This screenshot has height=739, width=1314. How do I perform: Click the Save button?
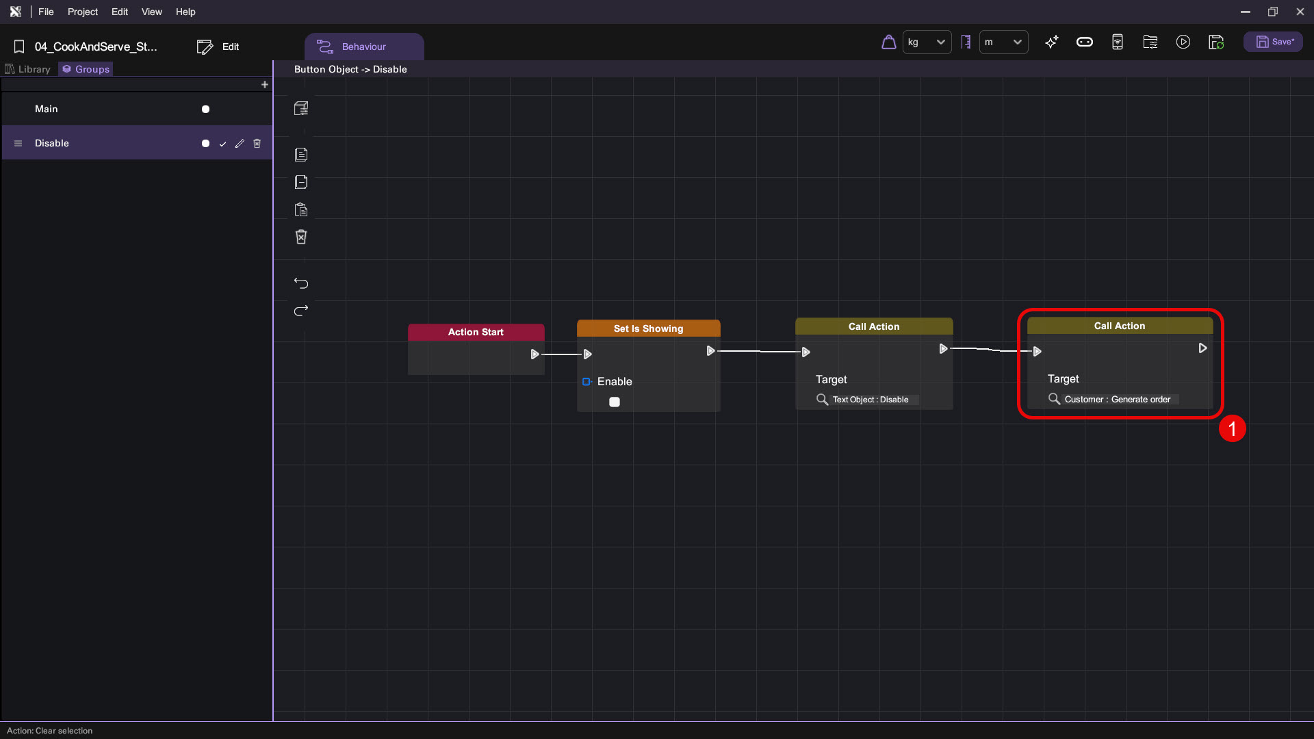(x=1274, y=42)
